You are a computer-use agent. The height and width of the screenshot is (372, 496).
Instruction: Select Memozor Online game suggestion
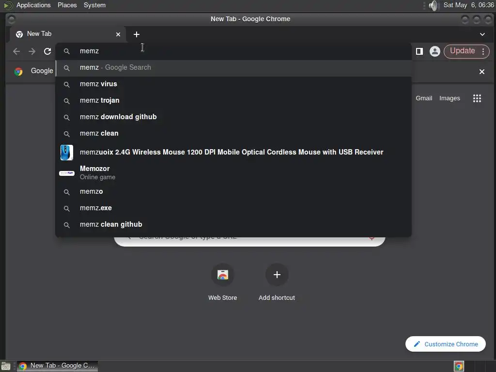[x=233, y=173]
